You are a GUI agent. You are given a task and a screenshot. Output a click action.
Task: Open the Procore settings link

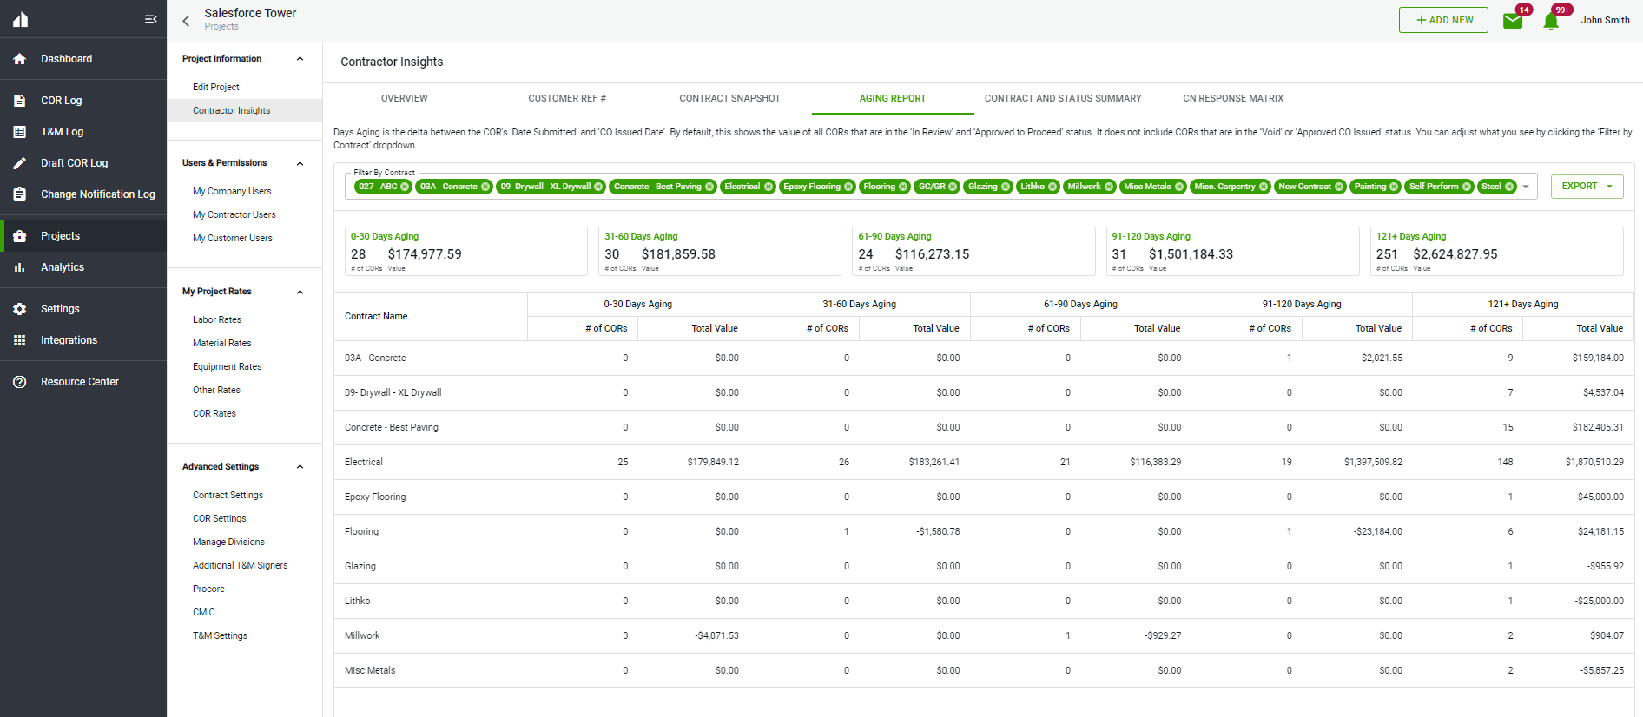pos(208,589)
